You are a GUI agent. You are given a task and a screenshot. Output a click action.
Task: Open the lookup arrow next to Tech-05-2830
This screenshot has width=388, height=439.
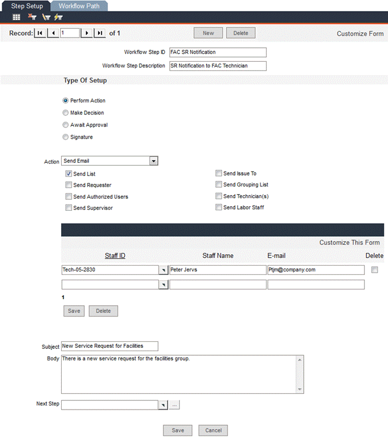163,270
